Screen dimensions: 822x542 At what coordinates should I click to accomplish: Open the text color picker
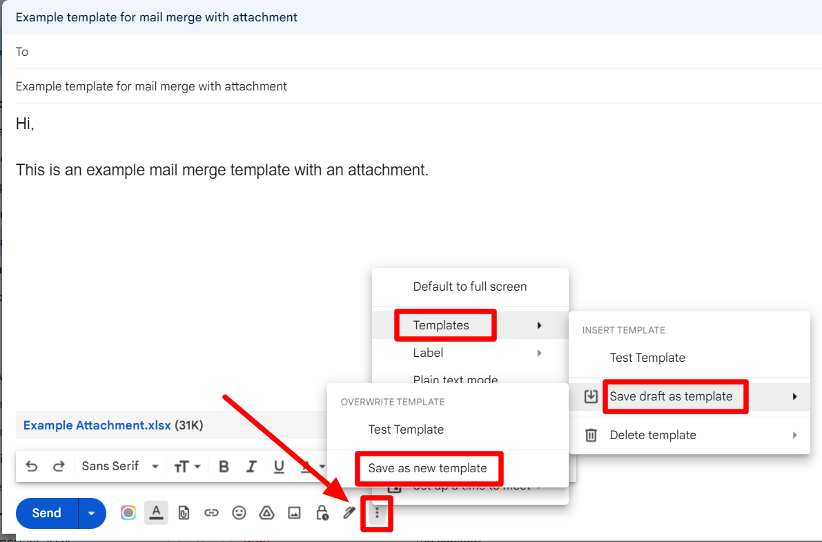(313, 467)
